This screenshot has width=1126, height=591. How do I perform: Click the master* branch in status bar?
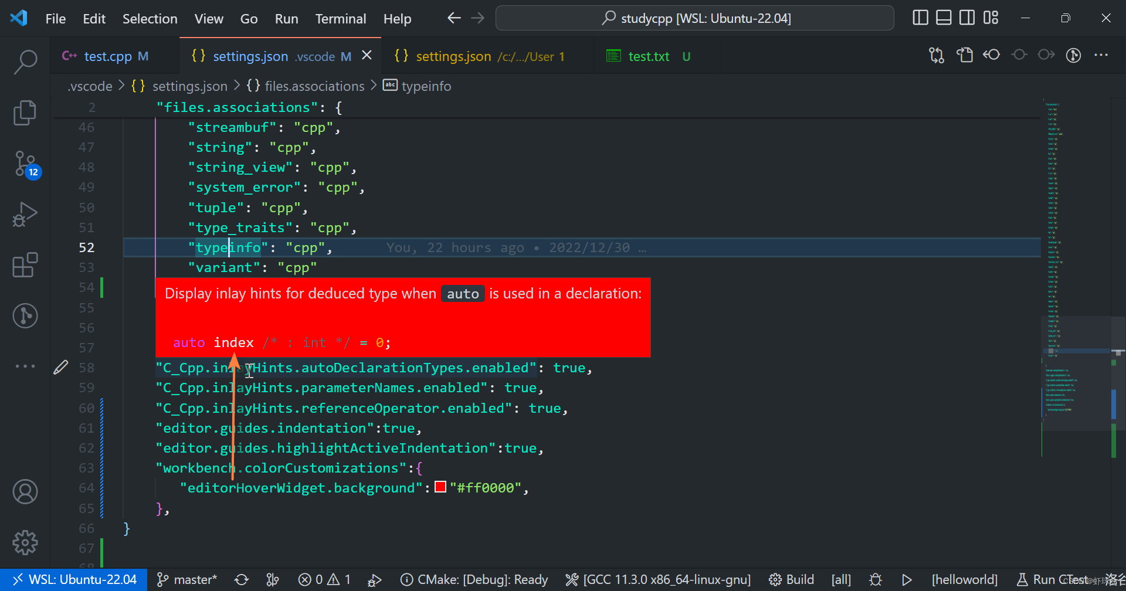point(187,580)
